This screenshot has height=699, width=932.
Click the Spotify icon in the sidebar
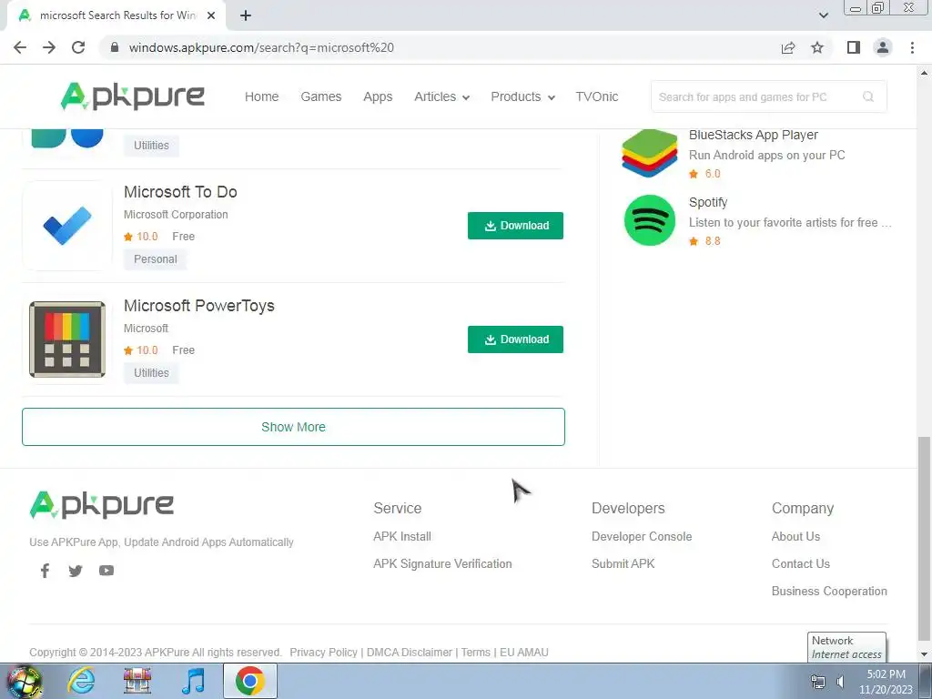650,220
